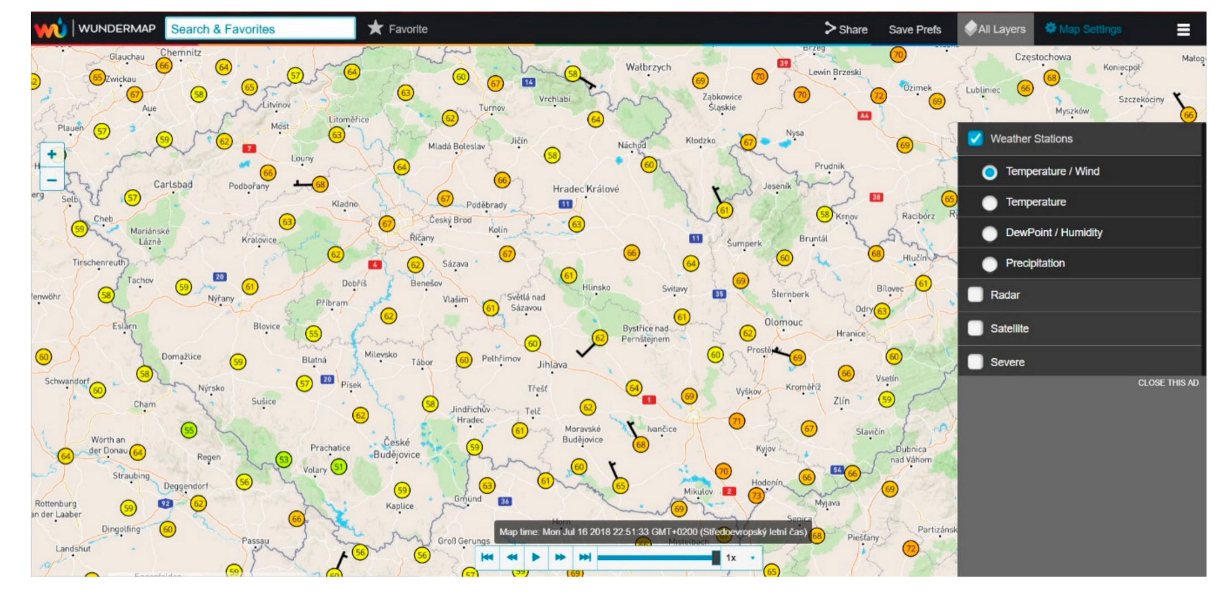
Task: Zoom in with the plus button
Action: click(52, 154)
